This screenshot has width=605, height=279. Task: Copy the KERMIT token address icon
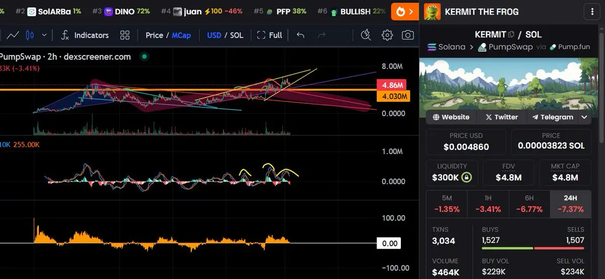(511, 35)
